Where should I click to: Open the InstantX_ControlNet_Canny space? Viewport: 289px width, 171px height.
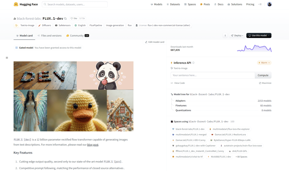click(198, 151)
